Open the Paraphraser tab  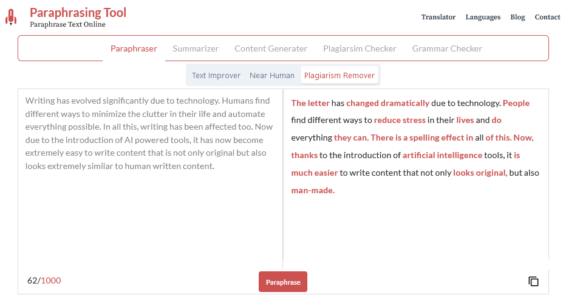point(134,48)
